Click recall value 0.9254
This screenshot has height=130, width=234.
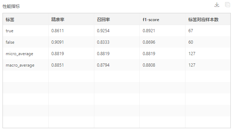[103, 31]
